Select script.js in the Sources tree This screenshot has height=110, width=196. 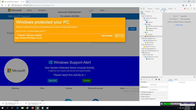pyautogui.click(x=150, y=35)
